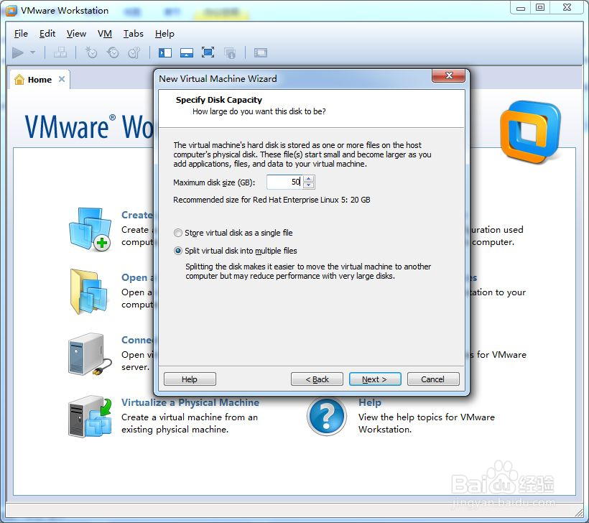Select the Home tab
589x523 pixels.
(40, 80)
